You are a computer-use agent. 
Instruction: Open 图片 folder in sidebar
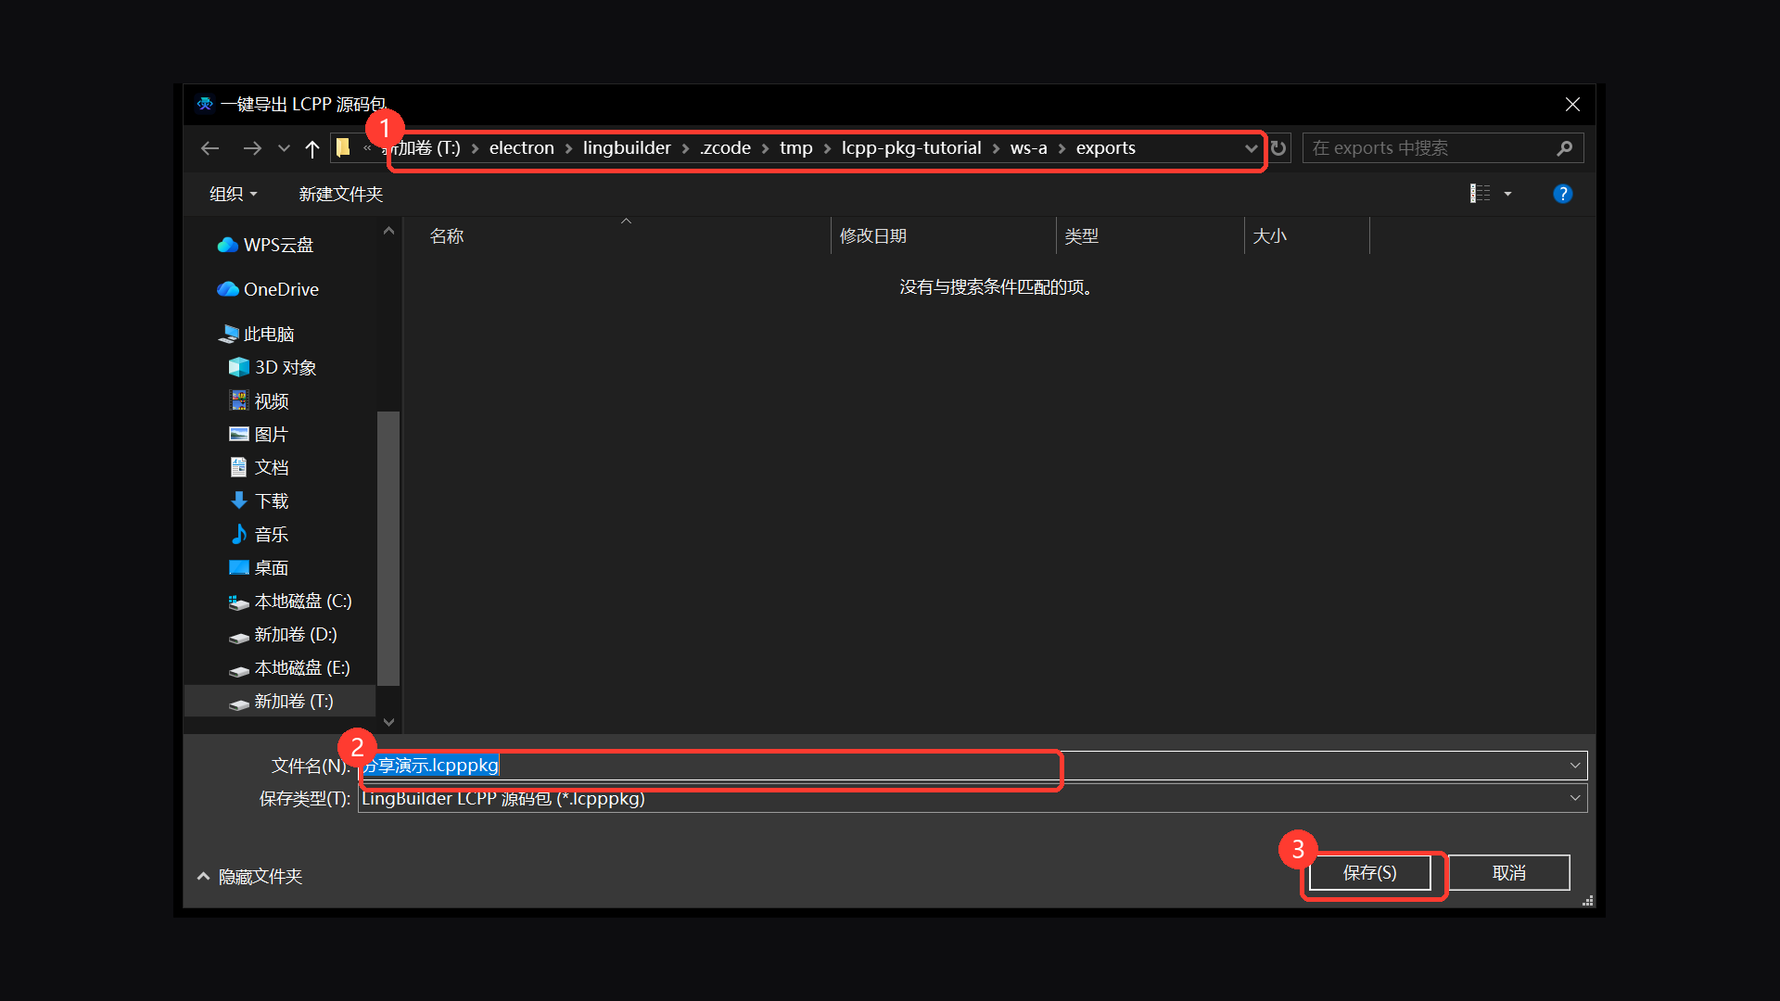[259, 434]
